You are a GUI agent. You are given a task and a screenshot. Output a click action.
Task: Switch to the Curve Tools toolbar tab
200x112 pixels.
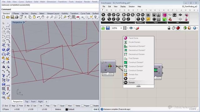(x=85, y=13)
